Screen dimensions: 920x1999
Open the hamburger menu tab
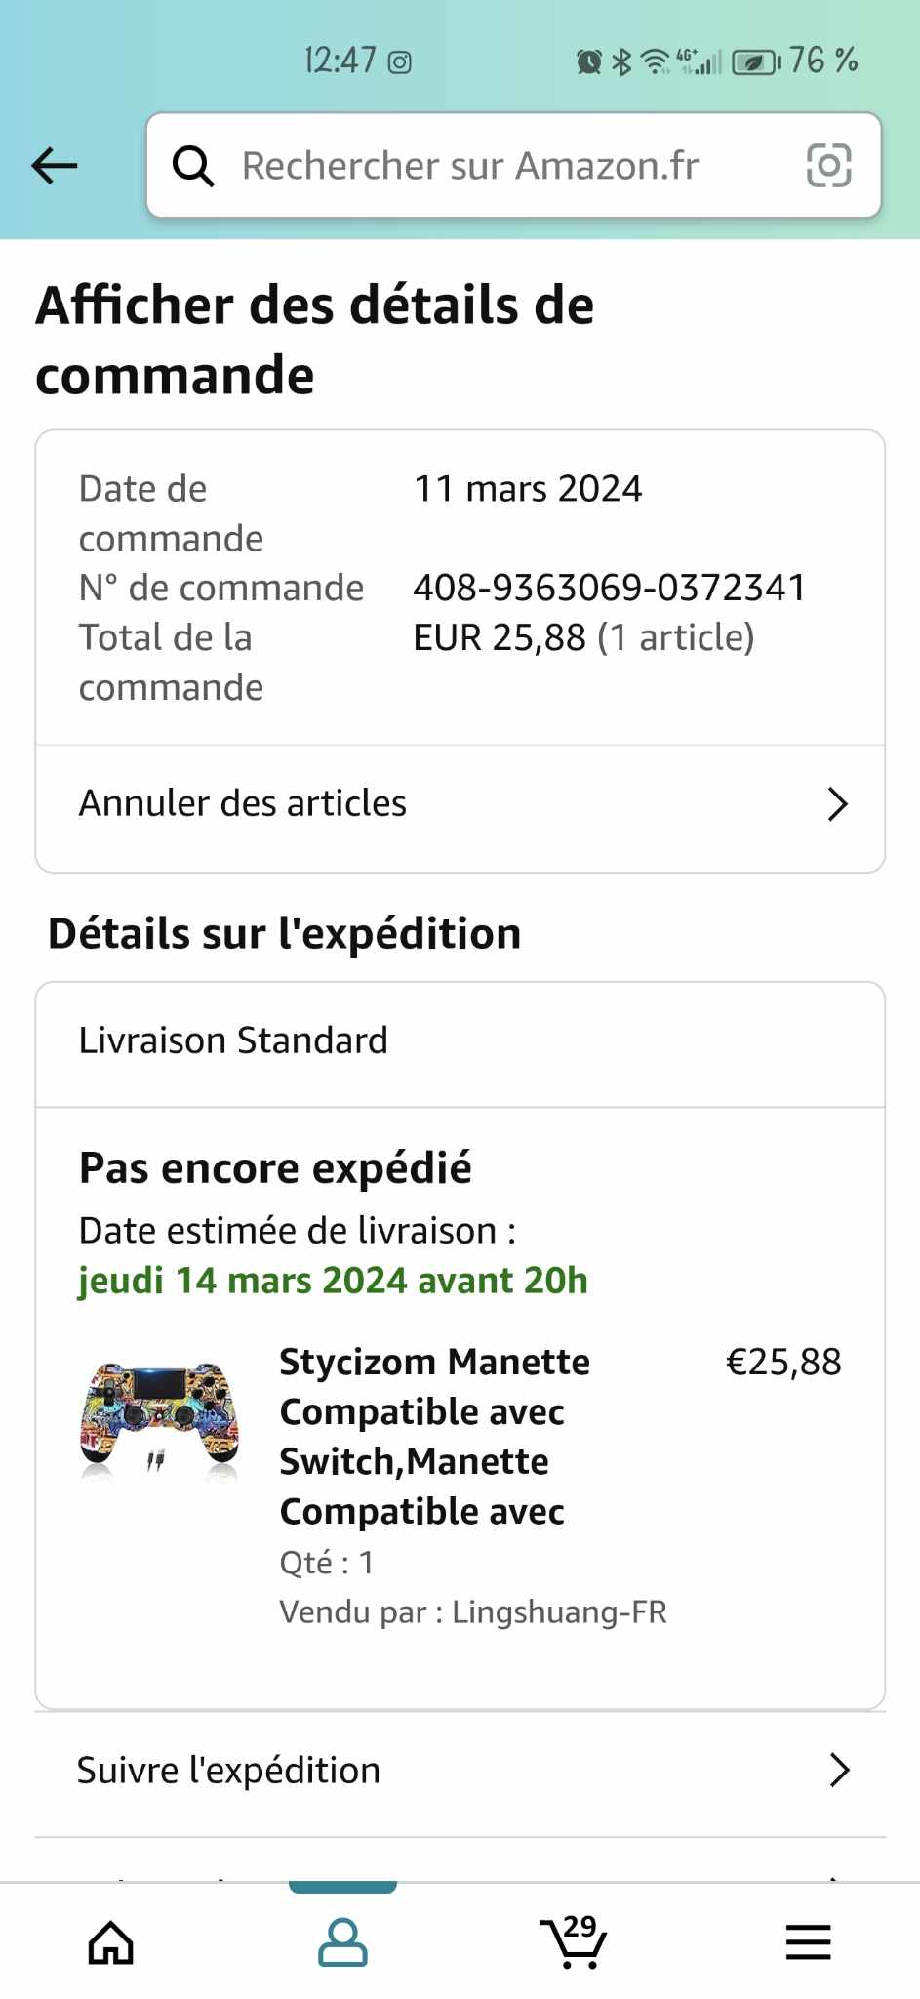[808, 1942]
